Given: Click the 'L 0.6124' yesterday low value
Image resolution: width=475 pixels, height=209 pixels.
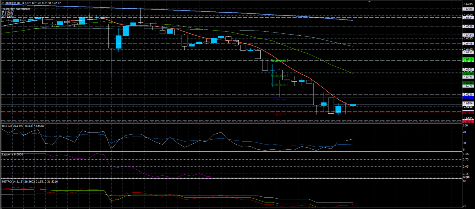Looking at the screenshot, I should tap(8, 15).
